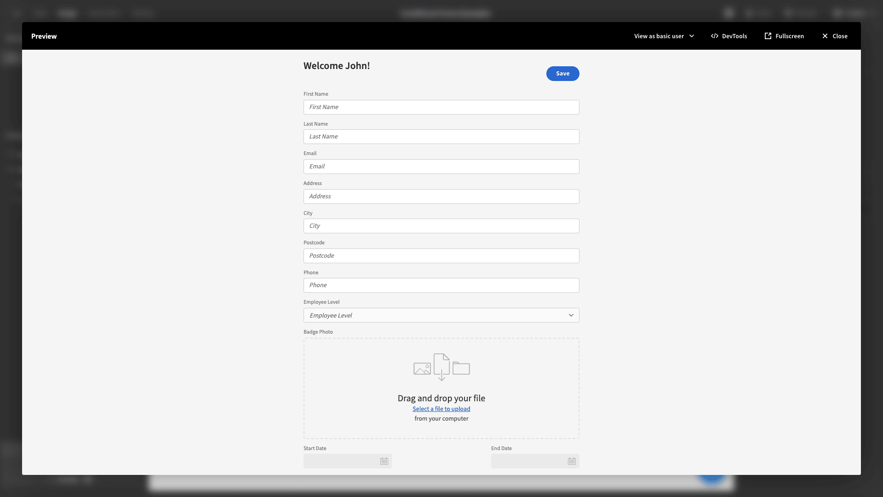Image resolution: width=883 pixels, height=497 pixels.
Task: Click the First Name input field
Action: (x=441, y=107)
